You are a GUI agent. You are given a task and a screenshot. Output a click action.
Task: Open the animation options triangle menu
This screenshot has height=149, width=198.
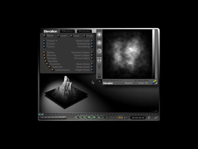tap(111, 117)
